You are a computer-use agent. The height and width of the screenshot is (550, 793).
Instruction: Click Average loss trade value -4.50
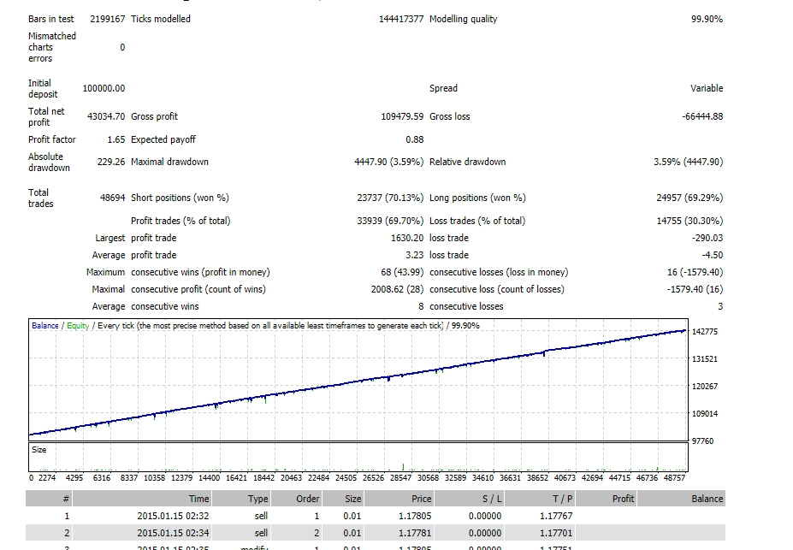click(713, 255)
